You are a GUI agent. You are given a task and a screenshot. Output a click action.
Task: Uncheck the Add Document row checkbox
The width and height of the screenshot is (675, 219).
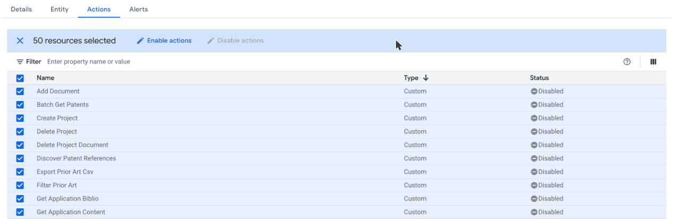coord(20,91)
